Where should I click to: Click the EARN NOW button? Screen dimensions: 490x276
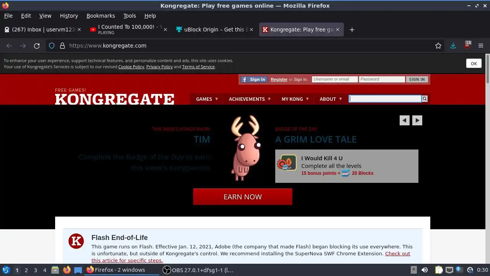tap(243, 197)
